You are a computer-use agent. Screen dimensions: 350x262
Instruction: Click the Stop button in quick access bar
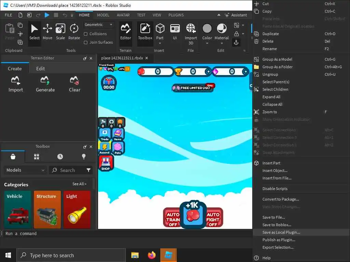coord(56,15)
